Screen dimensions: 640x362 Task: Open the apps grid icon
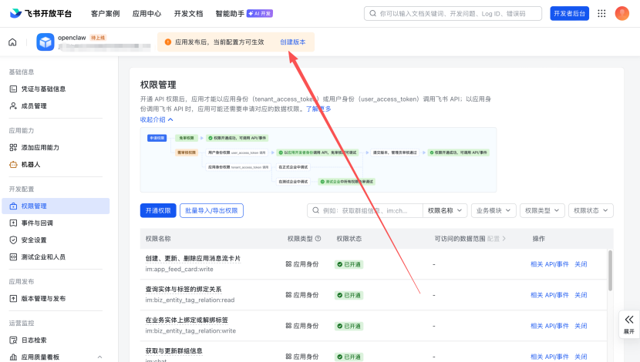click(601, 13)
